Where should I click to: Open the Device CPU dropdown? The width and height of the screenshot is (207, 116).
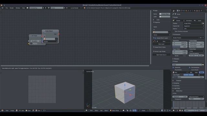tap(194, 29)
